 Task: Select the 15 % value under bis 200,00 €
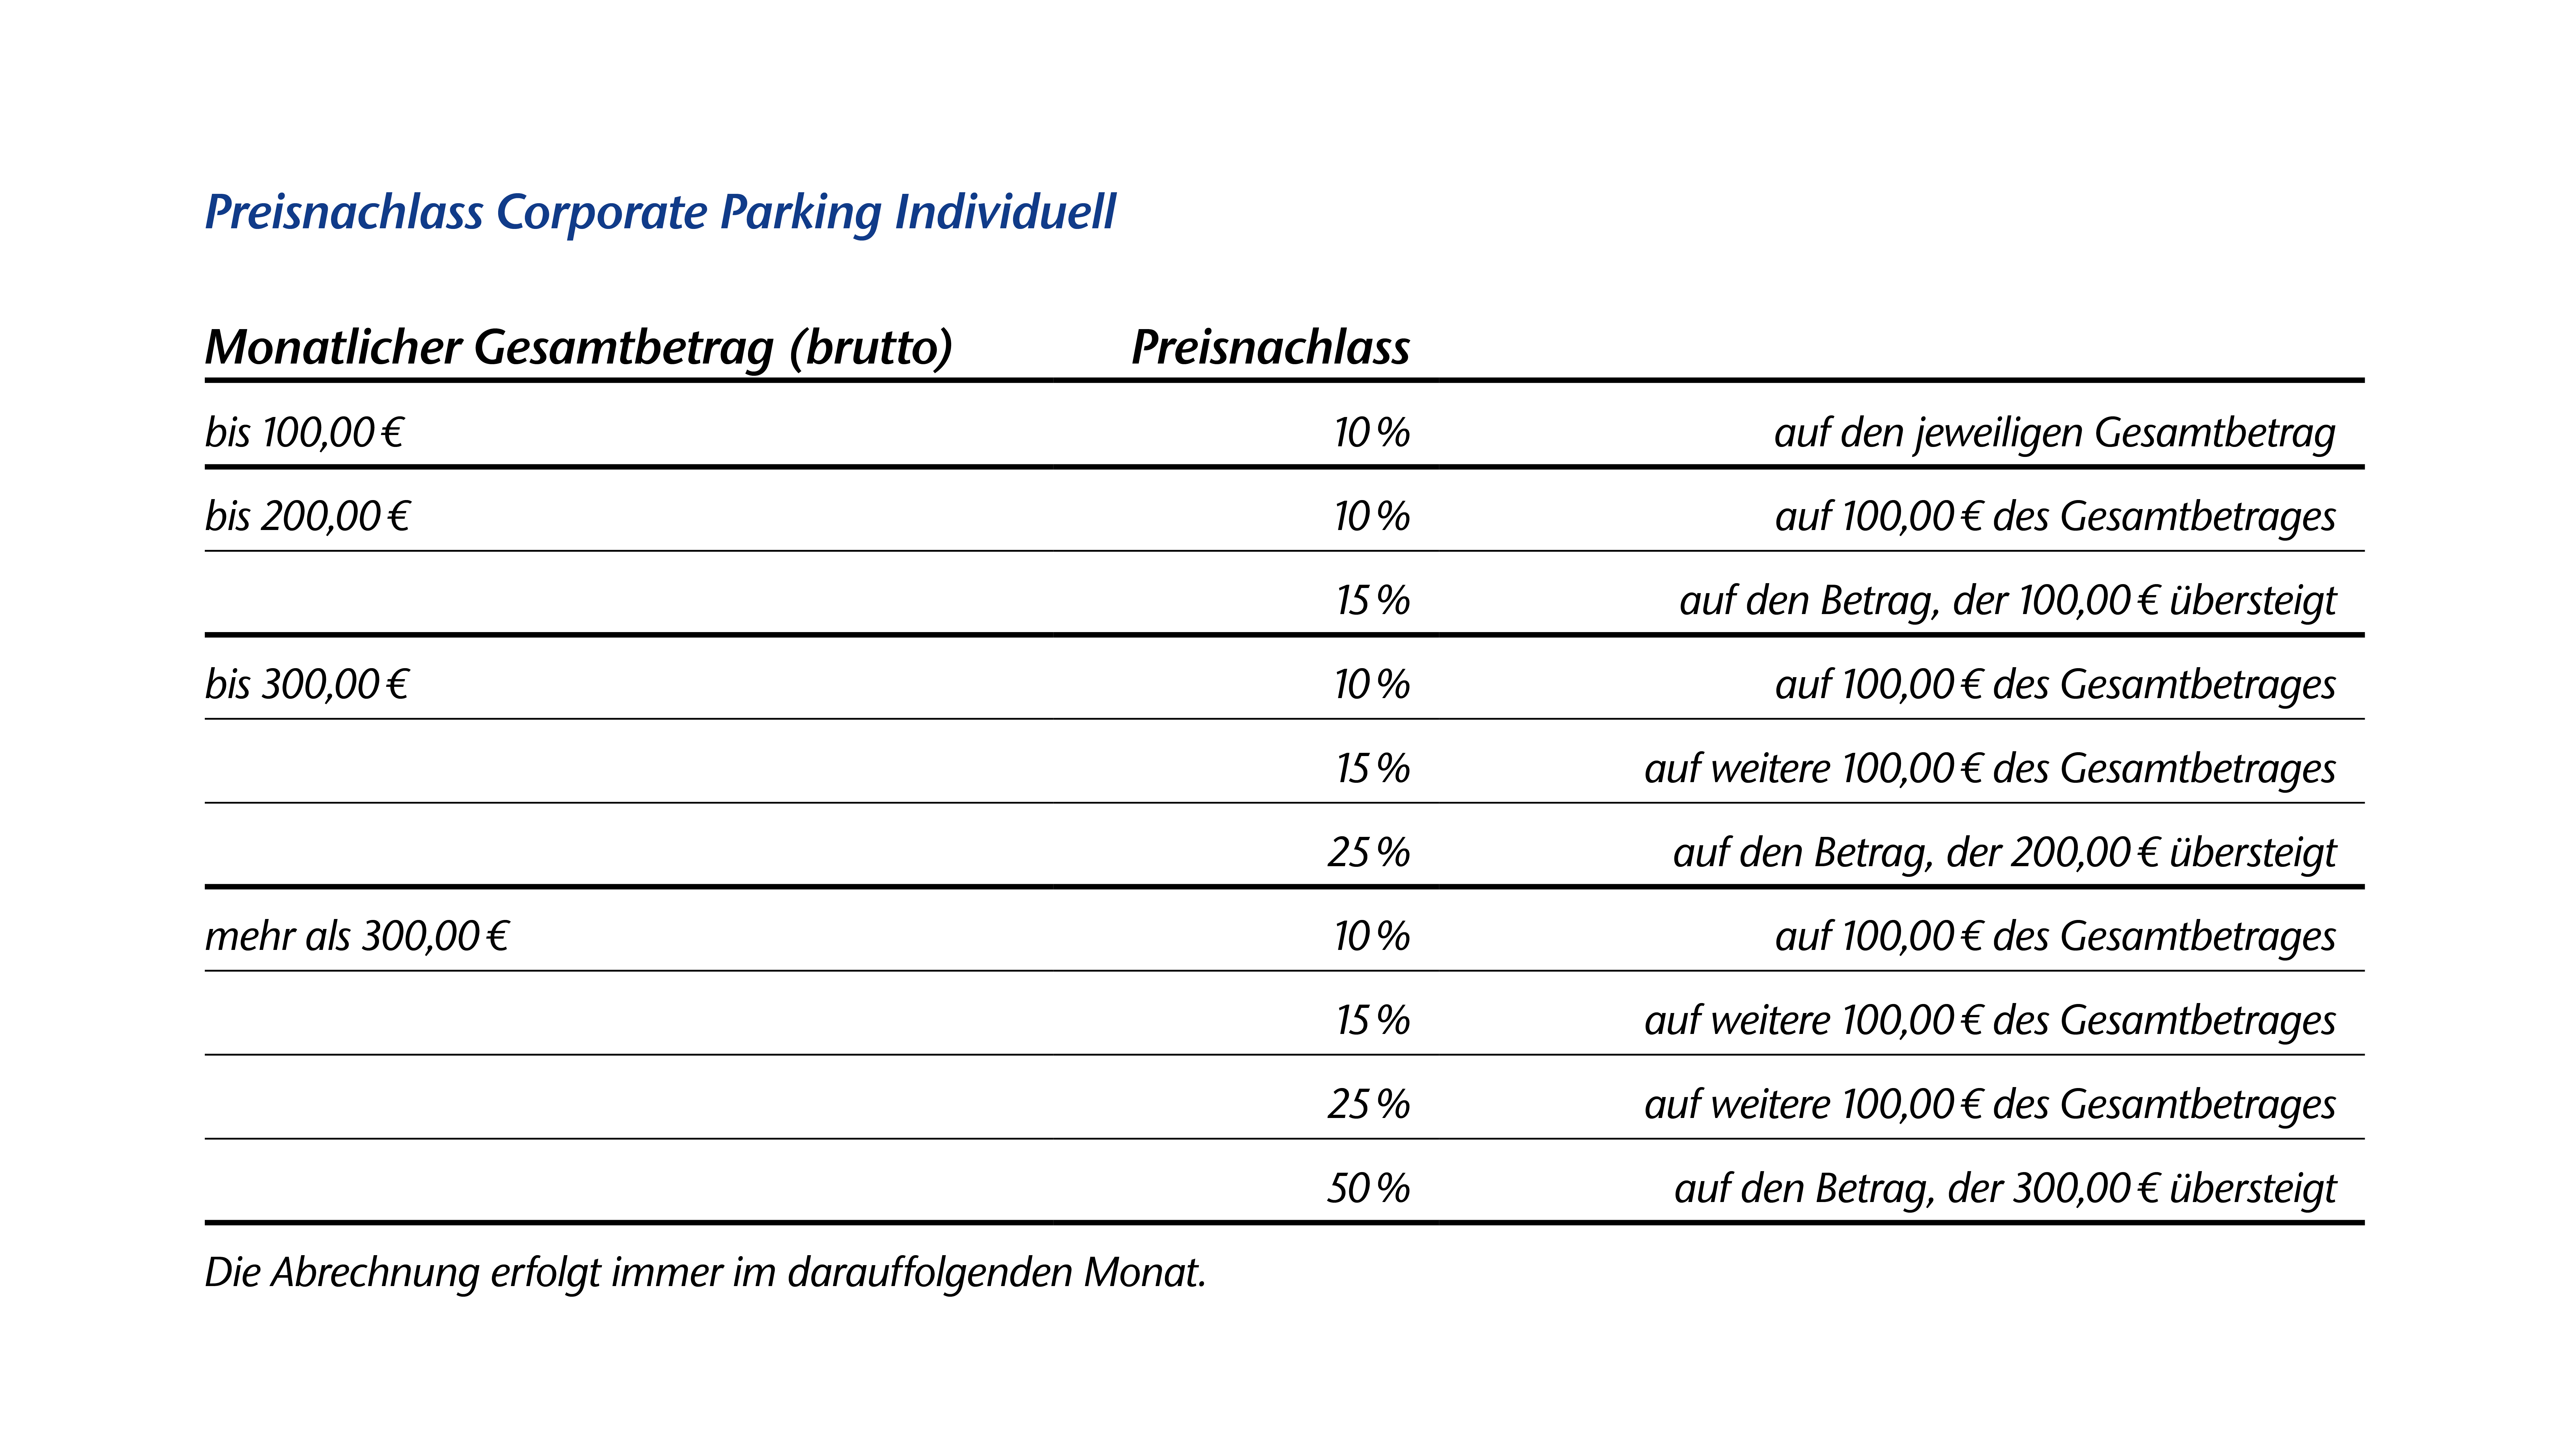(x=1372, y=600)
